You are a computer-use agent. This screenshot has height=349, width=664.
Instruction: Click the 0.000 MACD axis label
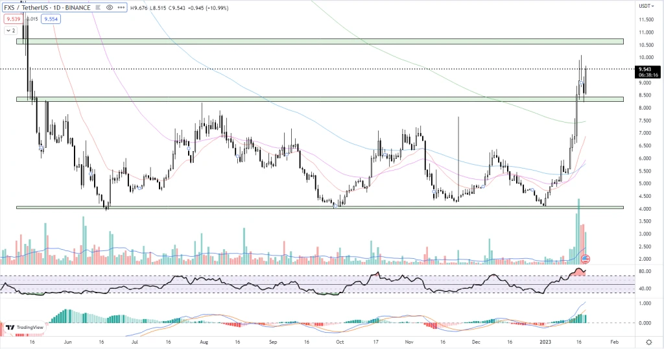tap(646, 323)
